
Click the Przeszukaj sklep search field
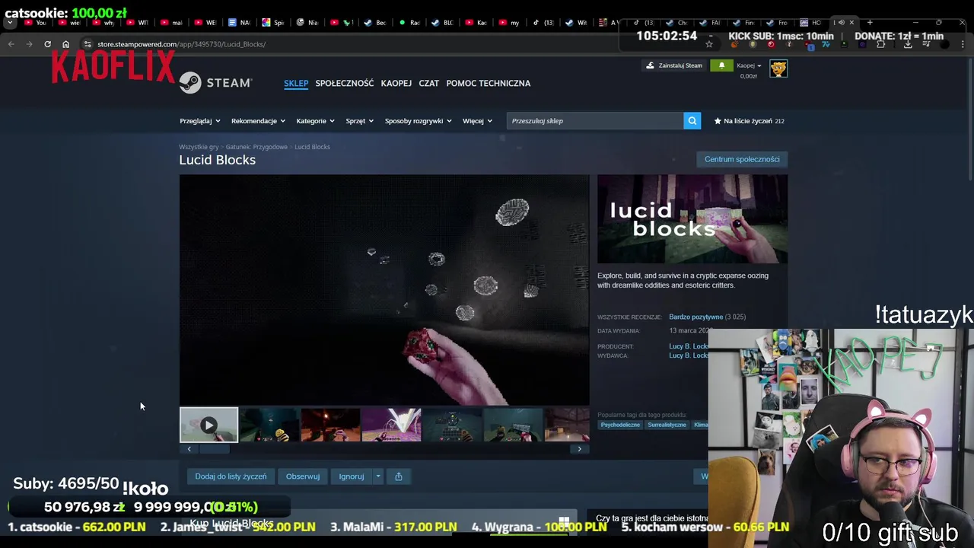pos(595,121)
